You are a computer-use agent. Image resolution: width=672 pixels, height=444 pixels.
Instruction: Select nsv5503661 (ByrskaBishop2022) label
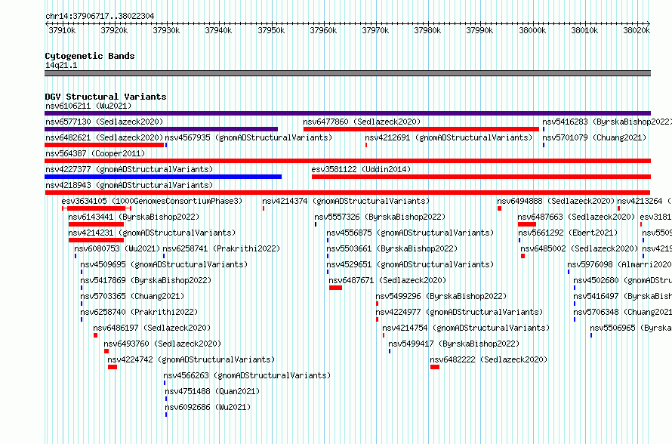pyautogui.click(x=392, y=248)
